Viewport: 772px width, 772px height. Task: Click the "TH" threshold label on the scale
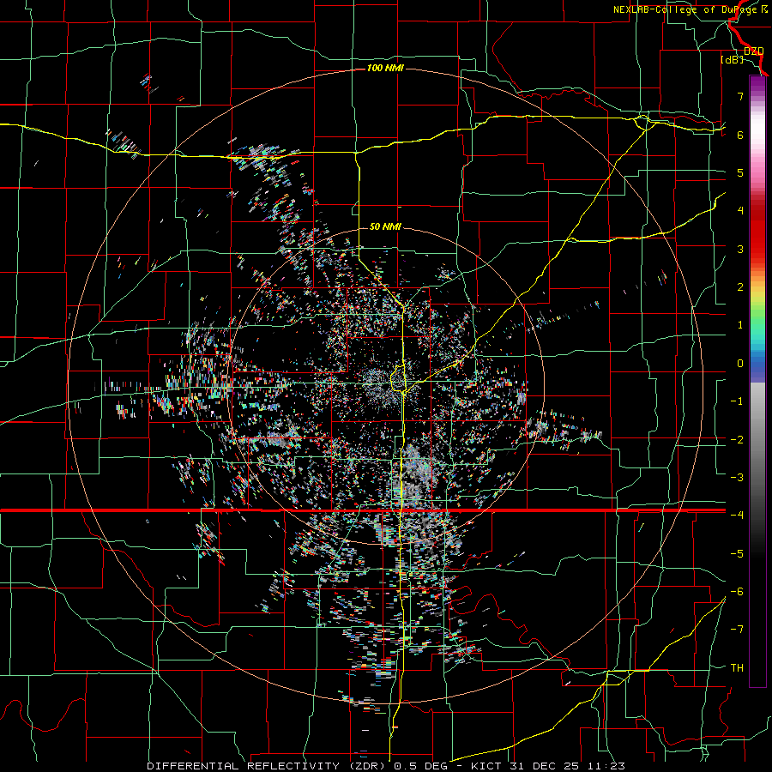pos(737,667)
